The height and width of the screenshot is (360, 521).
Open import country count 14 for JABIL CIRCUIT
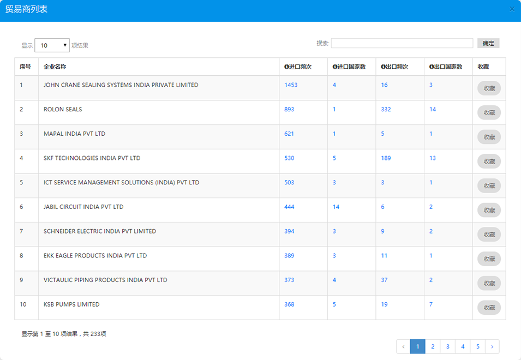[x=336, y=207]
